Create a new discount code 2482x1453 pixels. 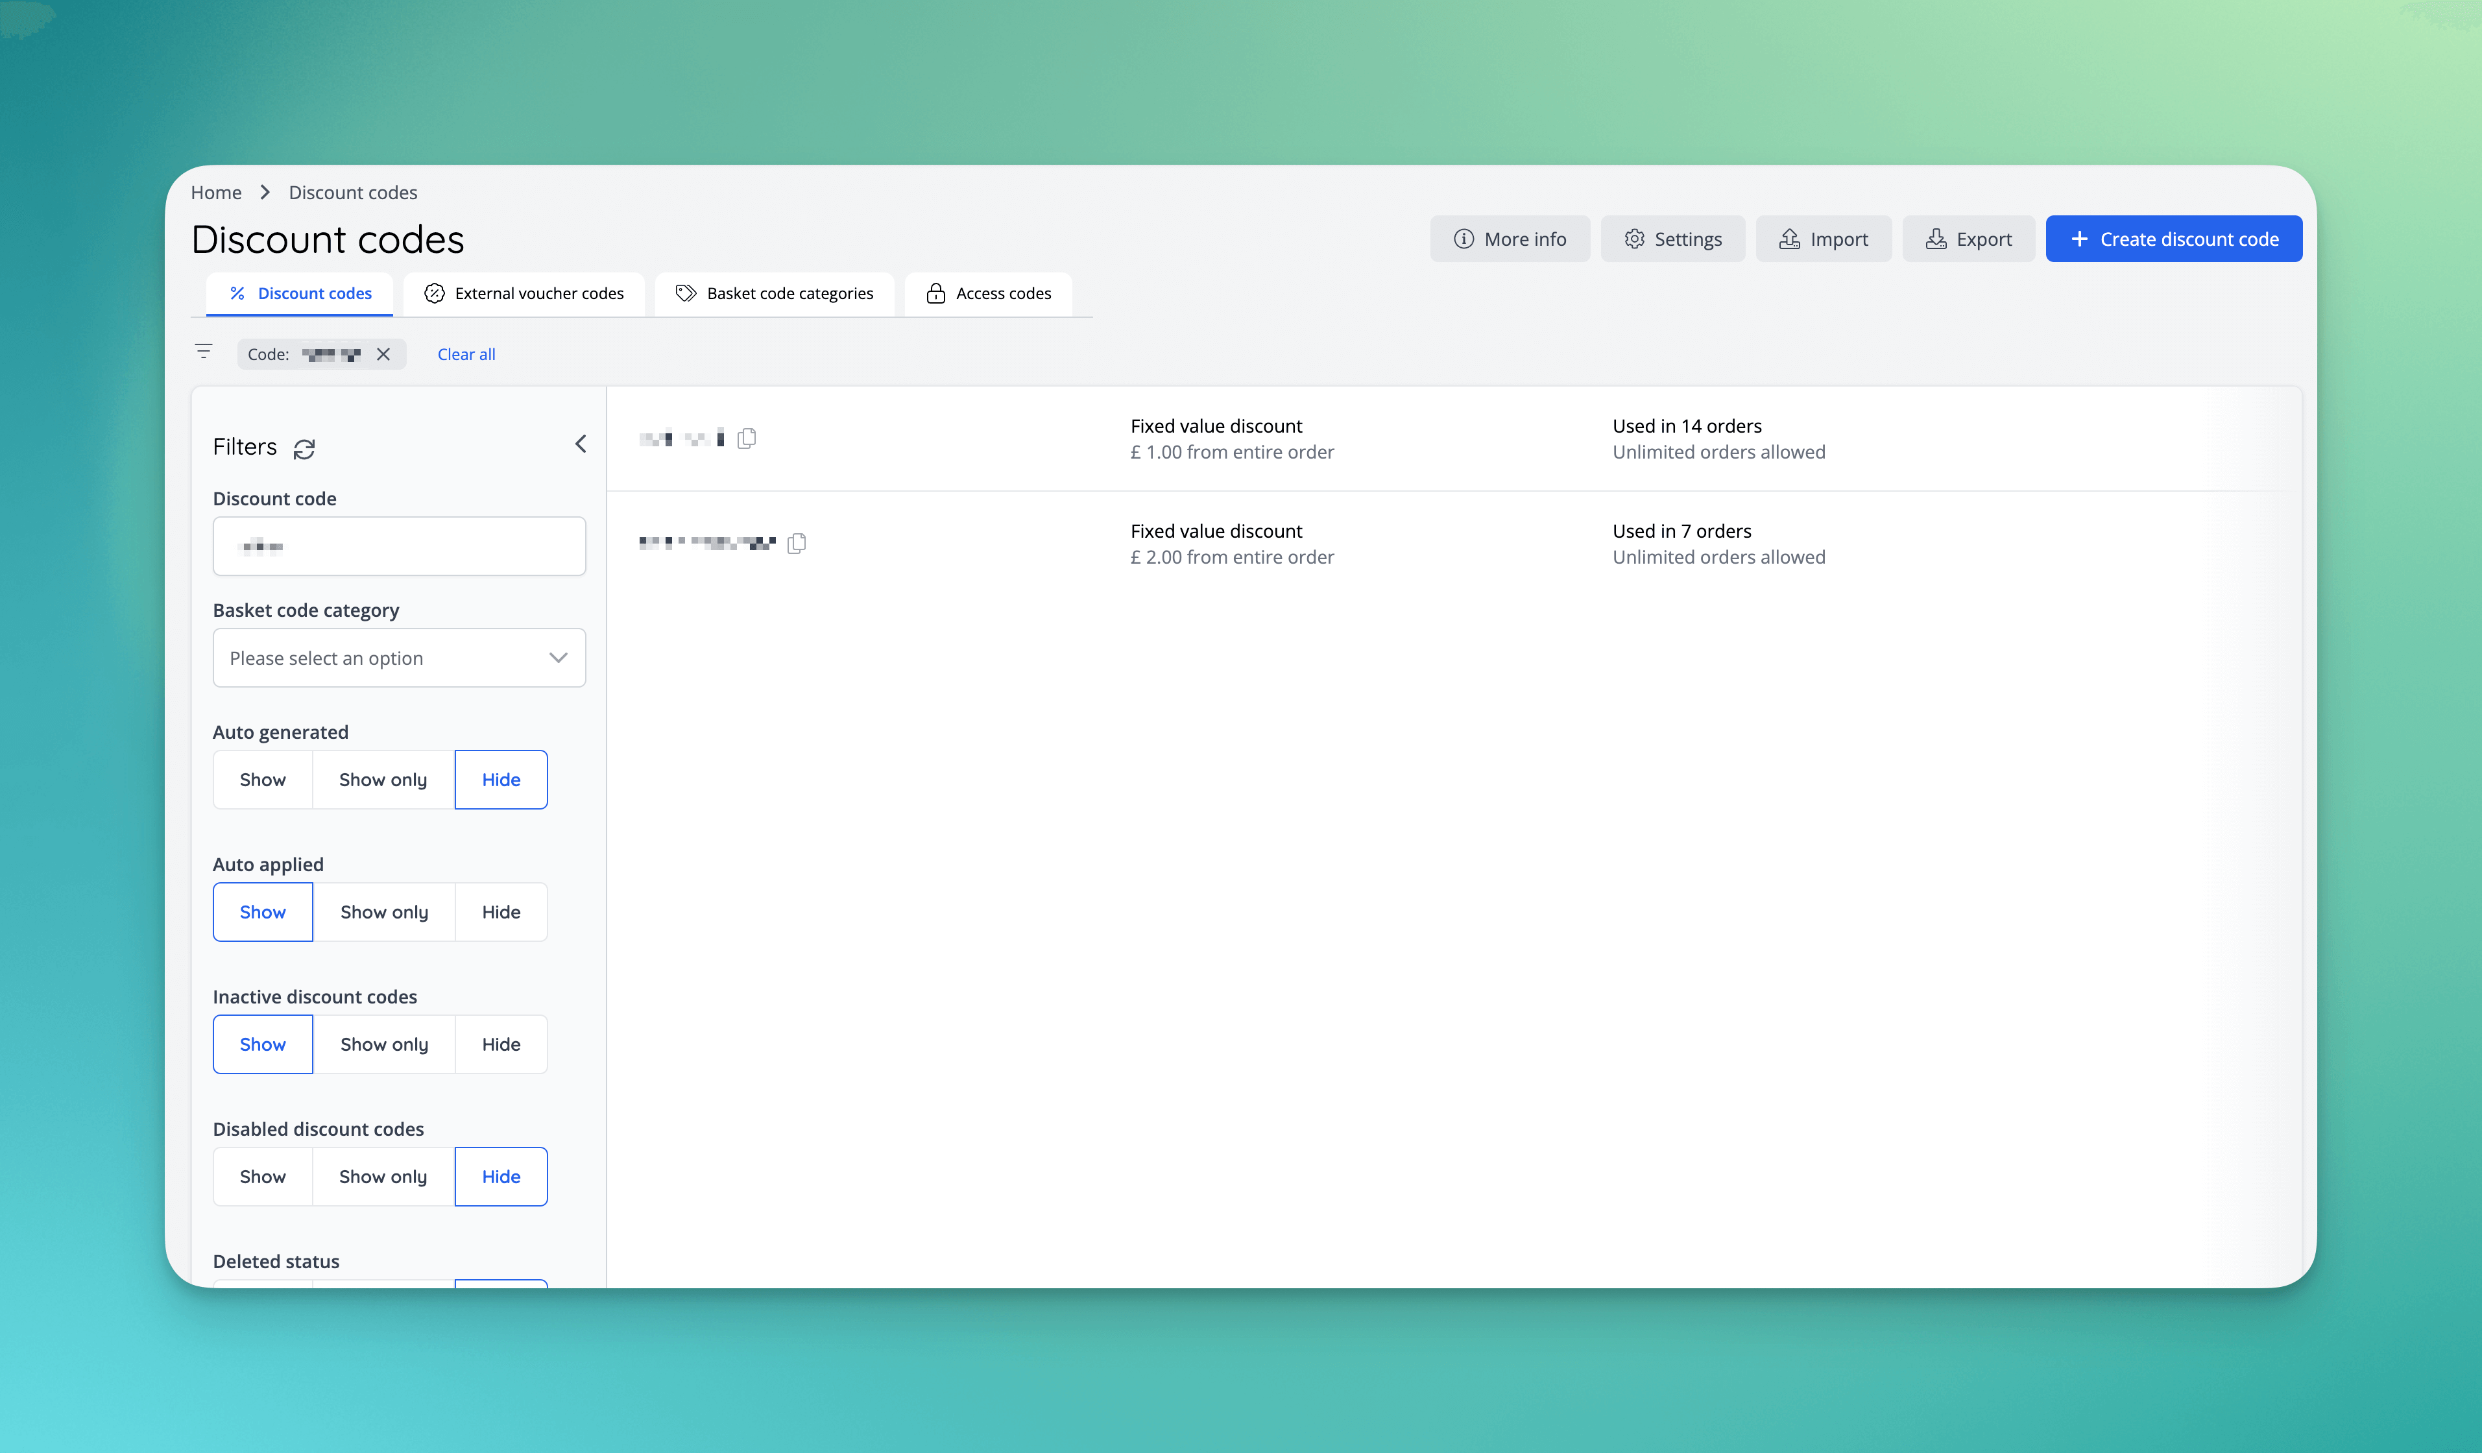point(2173,239)
